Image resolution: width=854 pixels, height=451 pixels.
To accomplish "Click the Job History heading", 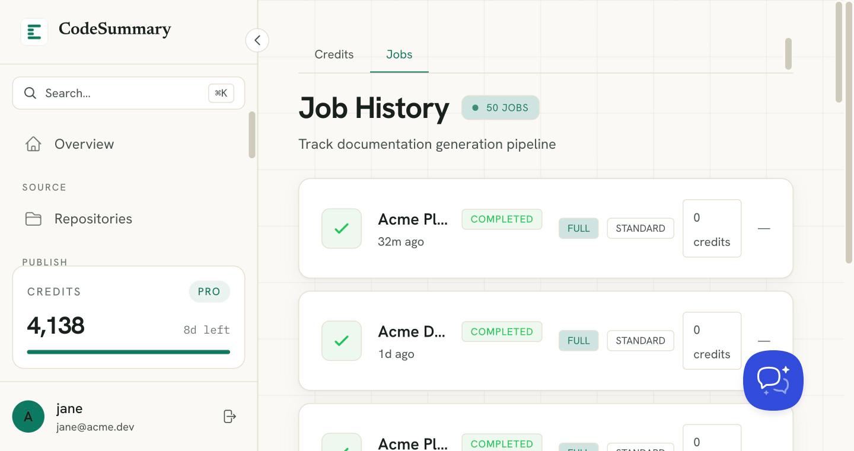I will 374,108.
